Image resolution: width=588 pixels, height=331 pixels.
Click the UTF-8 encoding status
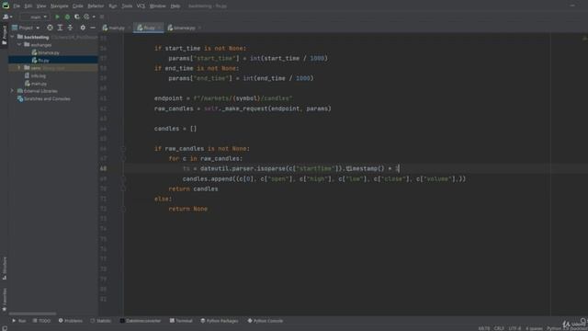tap(514, 328)
